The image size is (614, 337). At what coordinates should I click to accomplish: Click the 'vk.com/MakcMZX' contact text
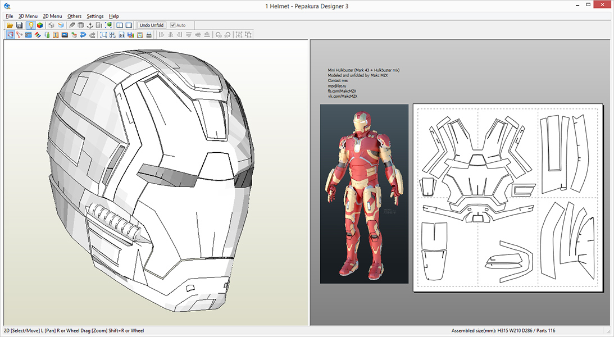click(x=343, y=96)
